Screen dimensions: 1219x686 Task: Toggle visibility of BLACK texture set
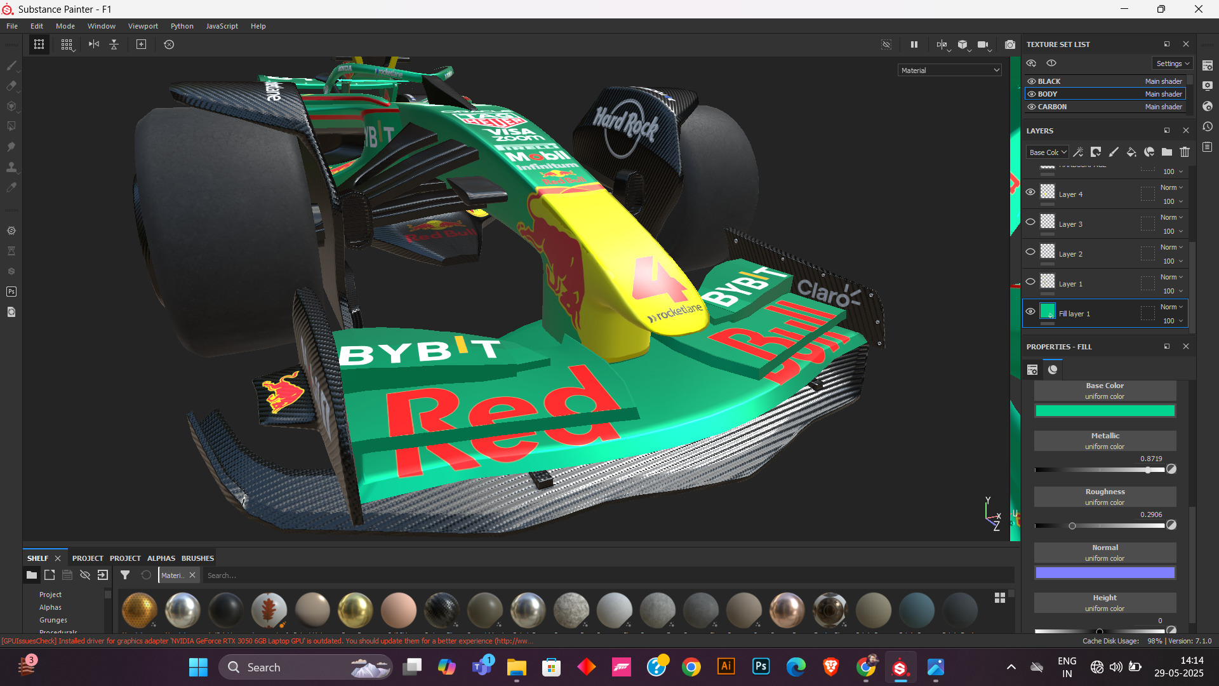click(1032, 81)
